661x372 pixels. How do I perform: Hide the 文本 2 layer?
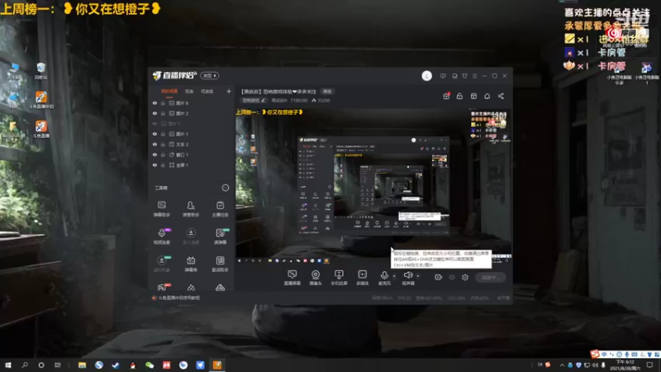point(155,144)
